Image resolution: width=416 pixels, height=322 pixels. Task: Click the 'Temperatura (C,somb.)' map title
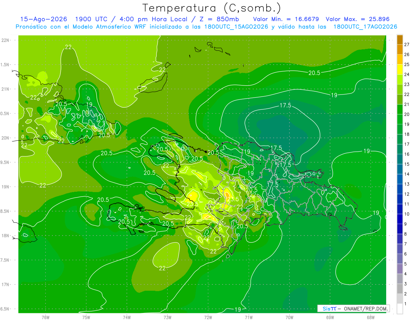point(212,8)
